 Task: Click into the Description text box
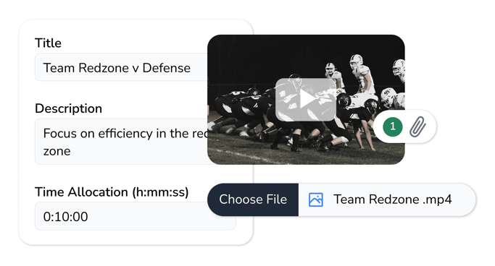pos(121,142)
